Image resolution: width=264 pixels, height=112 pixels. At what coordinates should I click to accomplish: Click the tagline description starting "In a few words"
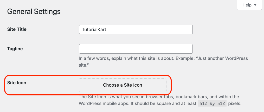163,62
